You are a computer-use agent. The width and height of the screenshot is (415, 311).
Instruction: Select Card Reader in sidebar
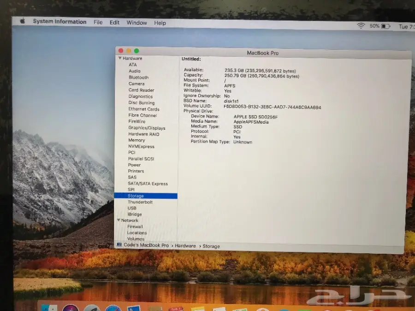[x=142, y=90]
